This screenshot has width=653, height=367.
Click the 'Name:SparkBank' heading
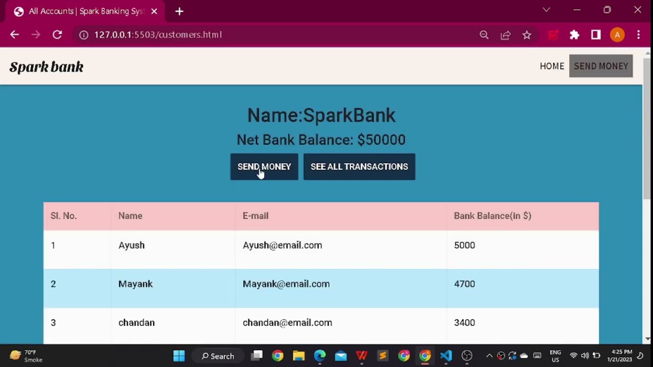[x=321, y=115]
